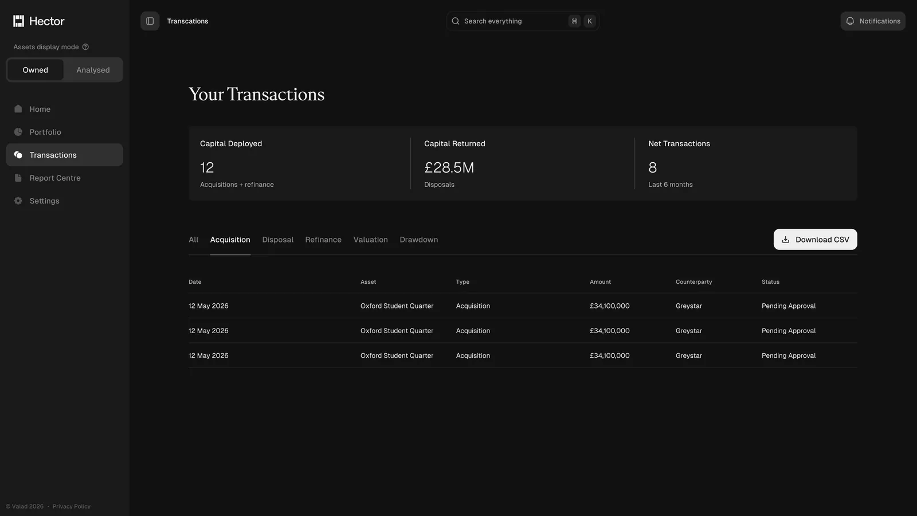The image size is (917, 516).
Task: Open Report Centre from the sidebar
Action: coord(64,178)
